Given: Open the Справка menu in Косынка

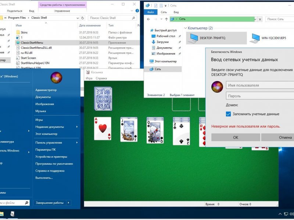Looking at the screenshot, I should (x=101, y=78).
